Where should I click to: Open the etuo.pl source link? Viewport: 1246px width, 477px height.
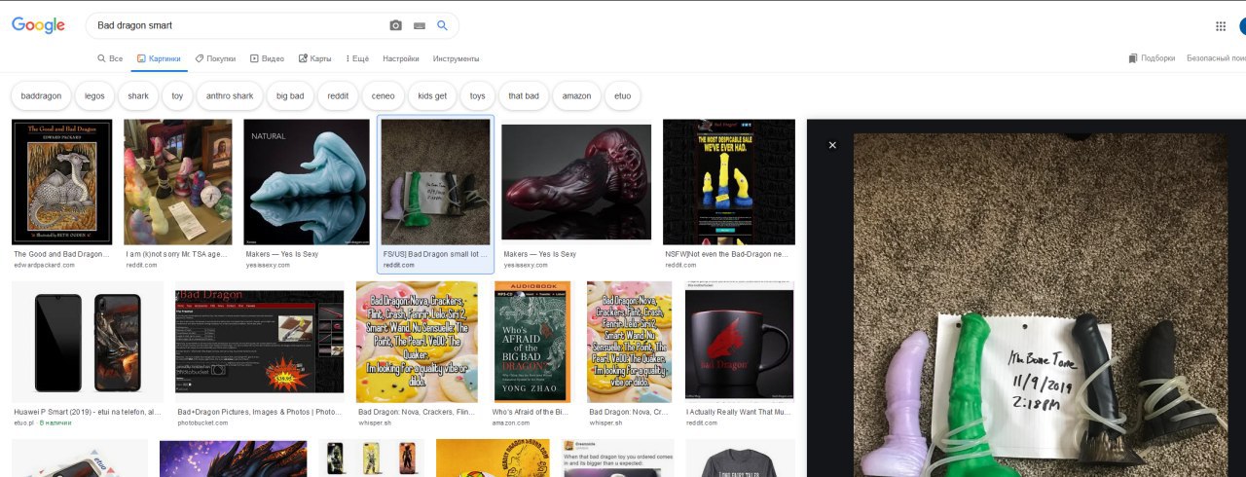[23, 423]
